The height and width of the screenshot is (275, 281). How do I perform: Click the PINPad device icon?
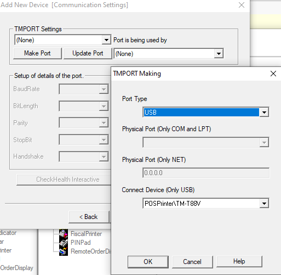coord(64,243)
